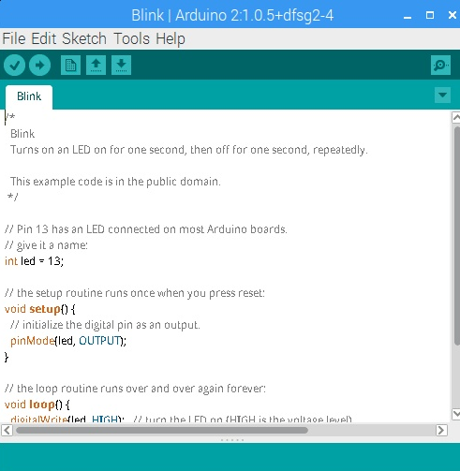Click the 'Blink' comment line in the editor
Viewport: 460px width, 471px height.
click(22, 134)
